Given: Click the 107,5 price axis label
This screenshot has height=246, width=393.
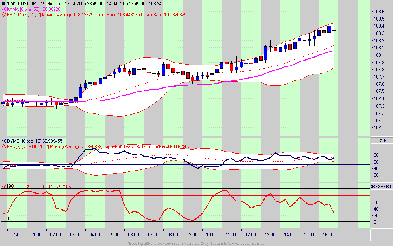Looking at the screenshot, I should [379, 91].
